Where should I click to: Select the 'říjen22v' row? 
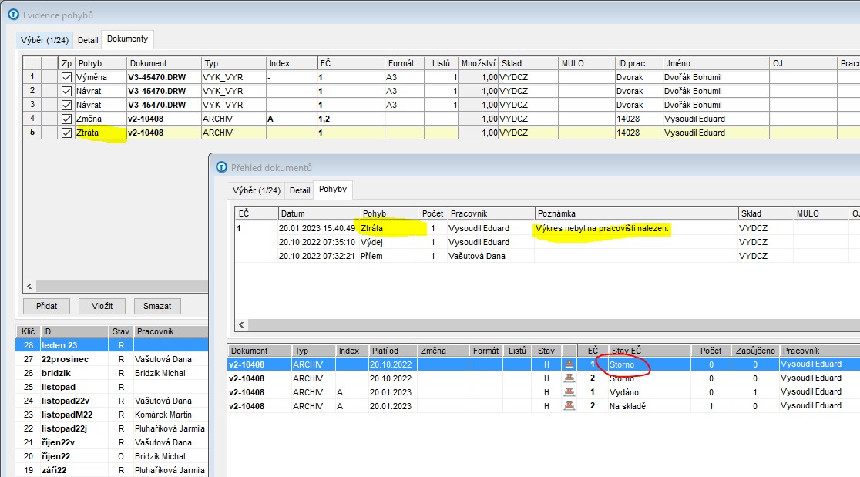tap(112, 442)
